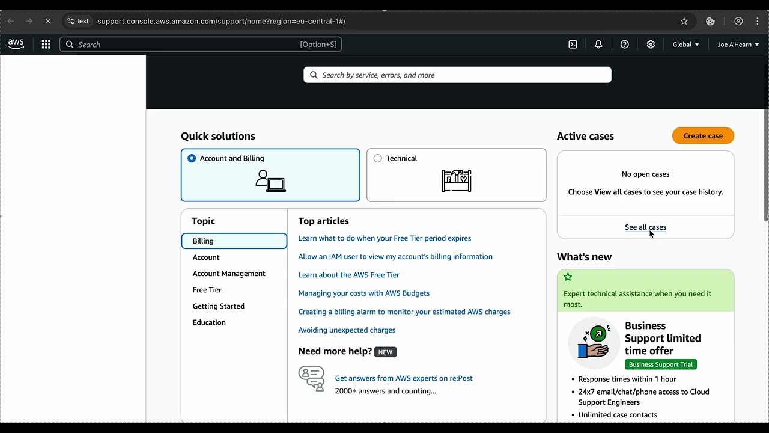Open the Free Tier period expires article
The height and width of the screenshot is (433, 769).
point(384,238)
